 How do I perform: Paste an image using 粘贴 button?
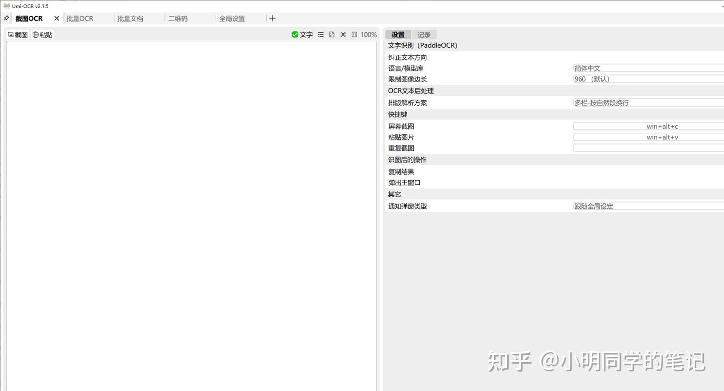(43, 35)
